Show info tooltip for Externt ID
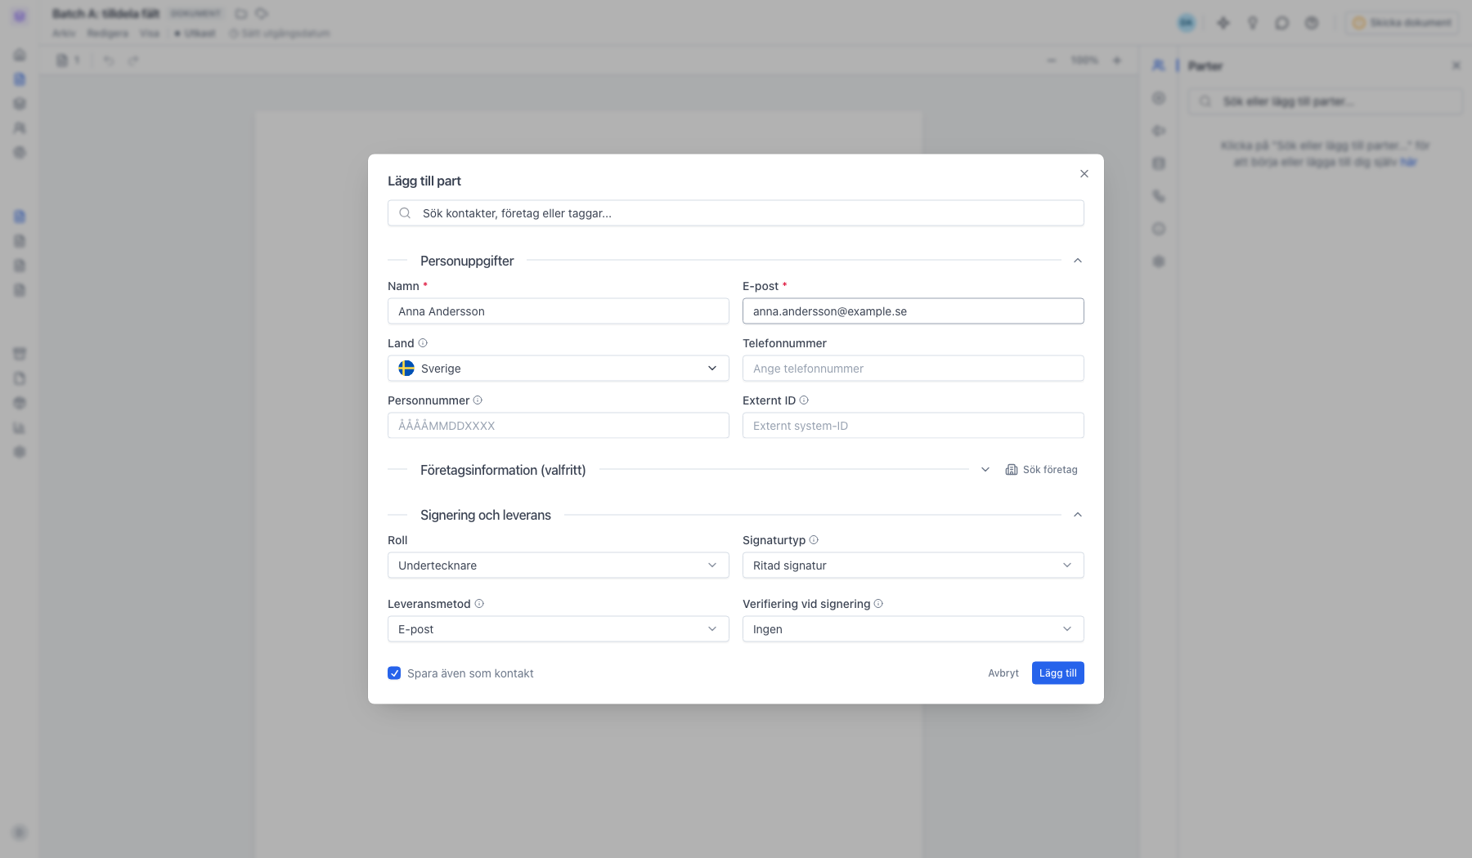This screenshot has width=1472, height=858. pyautogui.click(x=804, y=400)
